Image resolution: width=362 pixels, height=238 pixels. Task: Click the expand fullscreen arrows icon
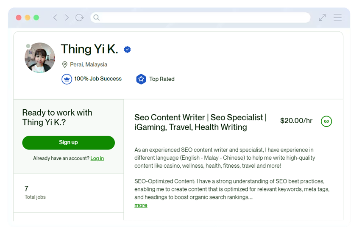pyautogui.click(x=323, y=17)
